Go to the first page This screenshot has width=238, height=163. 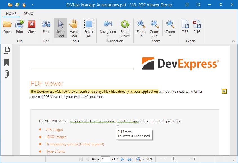click(x=81, y=159)
